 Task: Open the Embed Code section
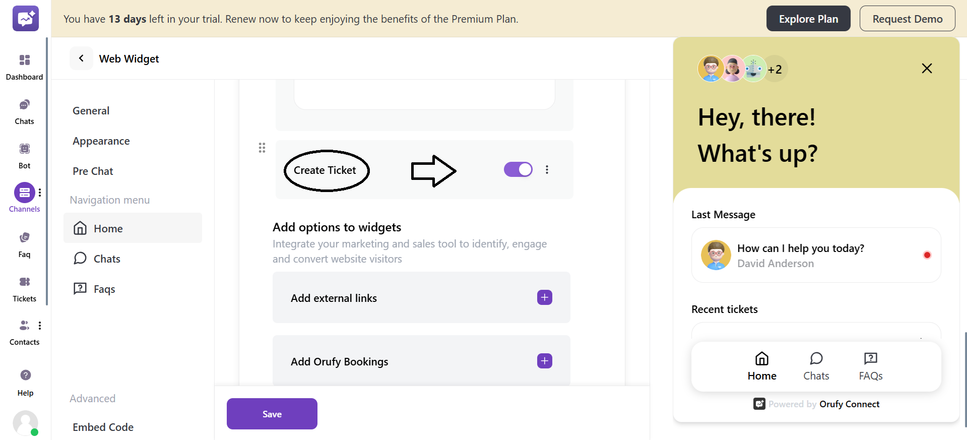[x=103, y=427]
